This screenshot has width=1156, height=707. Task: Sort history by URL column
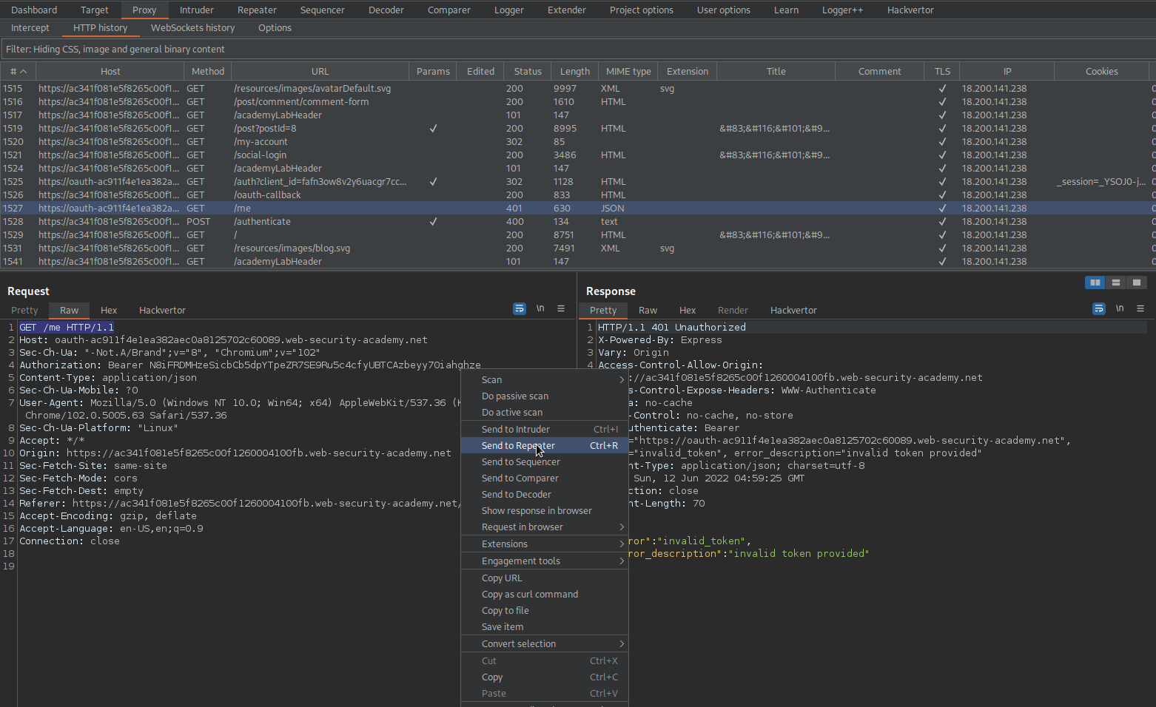pos(320,71)
